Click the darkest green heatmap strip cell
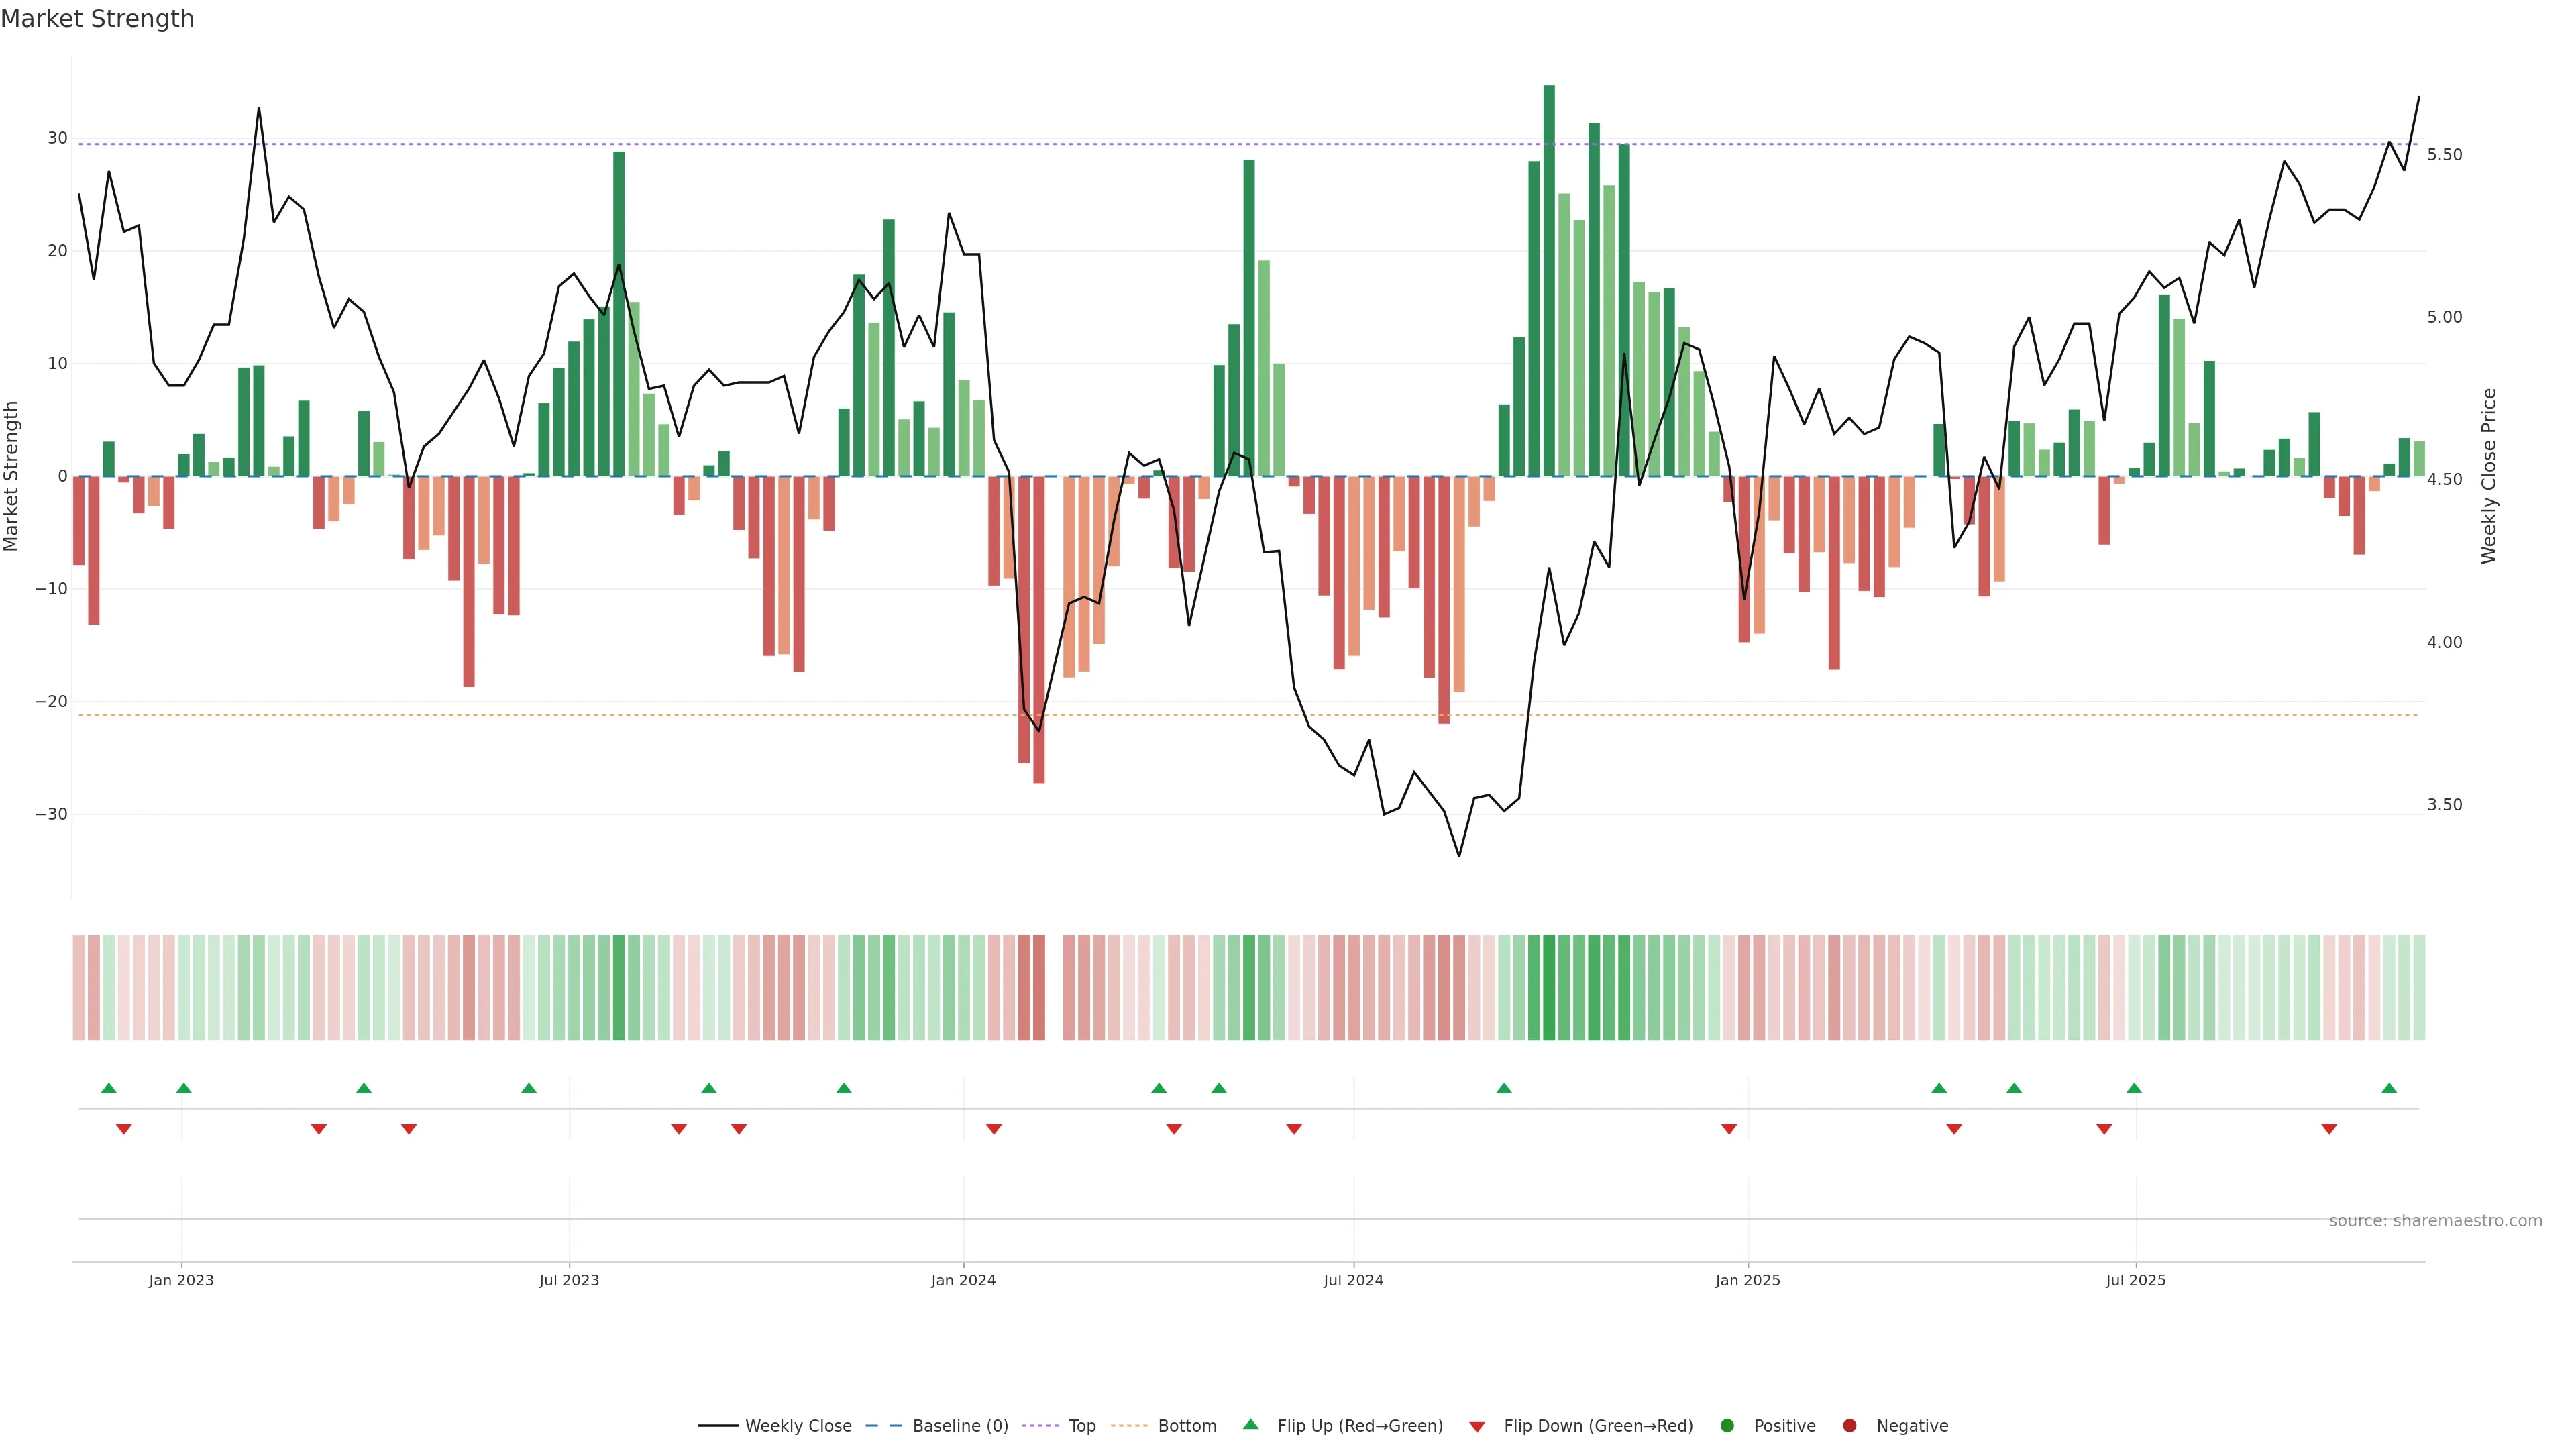2576x1449 pixels. coord(1549,987)
